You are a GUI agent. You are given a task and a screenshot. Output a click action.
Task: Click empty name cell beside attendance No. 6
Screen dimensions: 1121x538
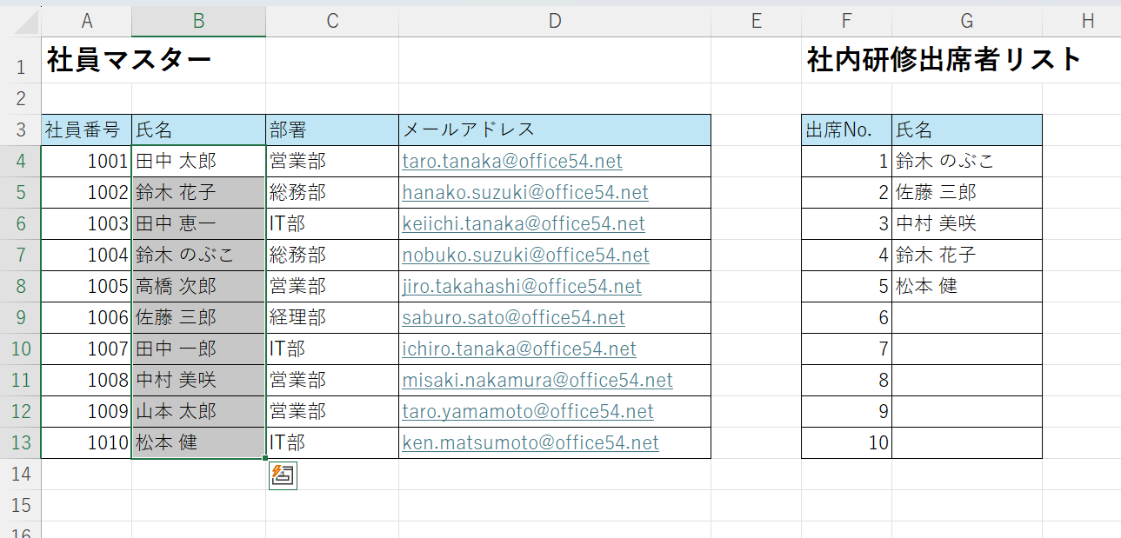967,318
